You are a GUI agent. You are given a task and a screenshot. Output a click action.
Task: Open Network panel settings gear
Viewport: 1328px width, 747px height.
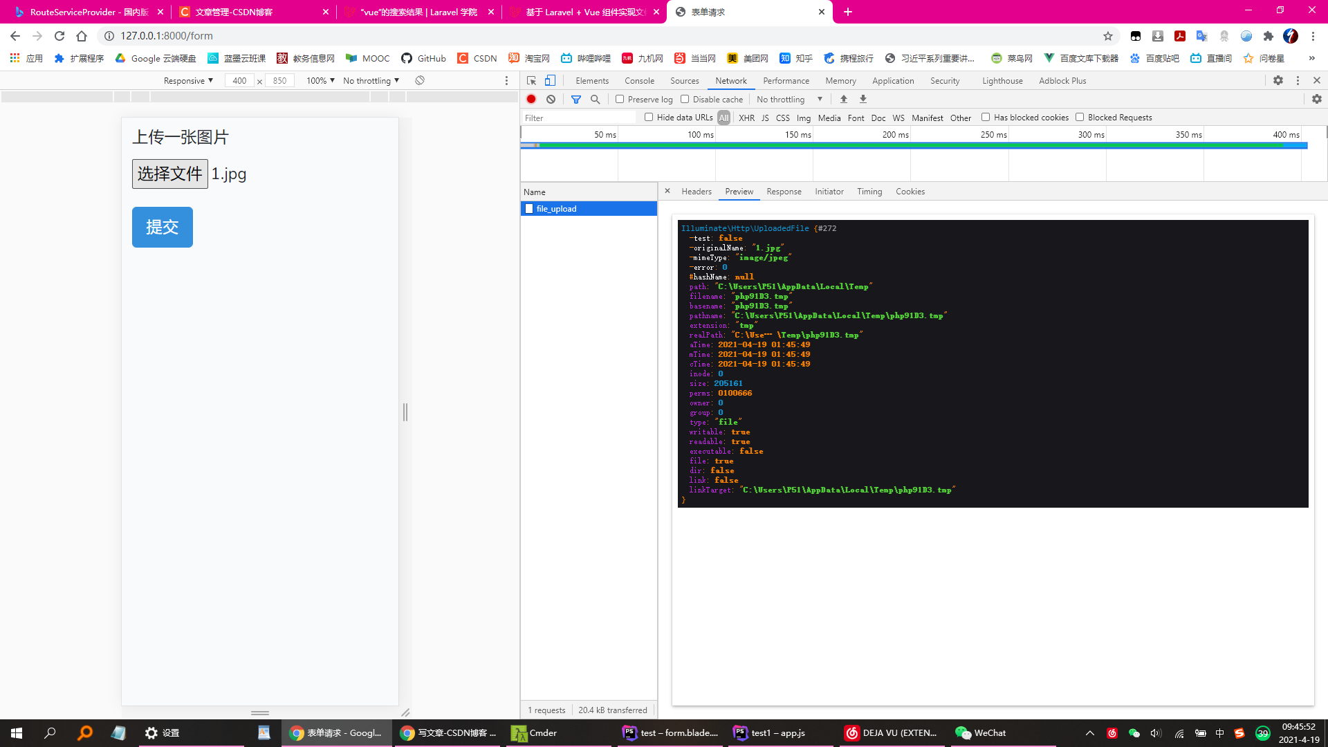(x=1317, y=99)
